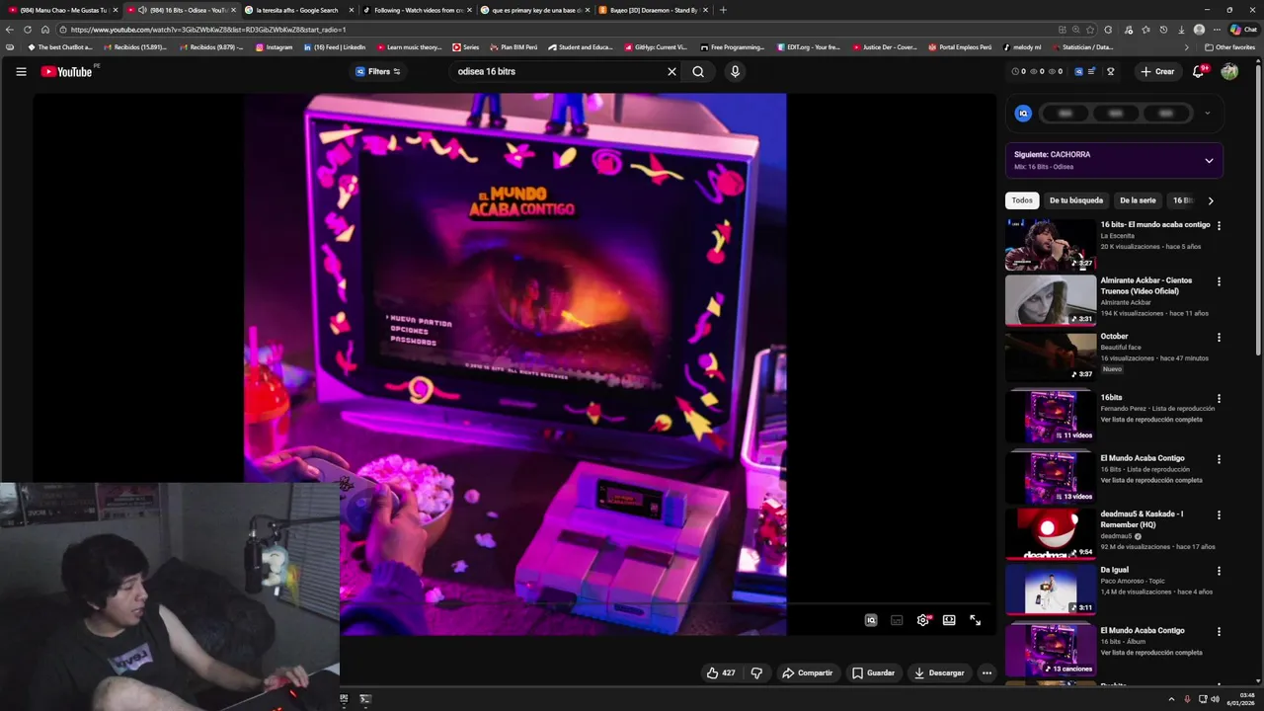Open options for "16 bits- El mundo acaba contigo"
This screenshot has width=1264, height=711.
click(x=1219, y=225)
